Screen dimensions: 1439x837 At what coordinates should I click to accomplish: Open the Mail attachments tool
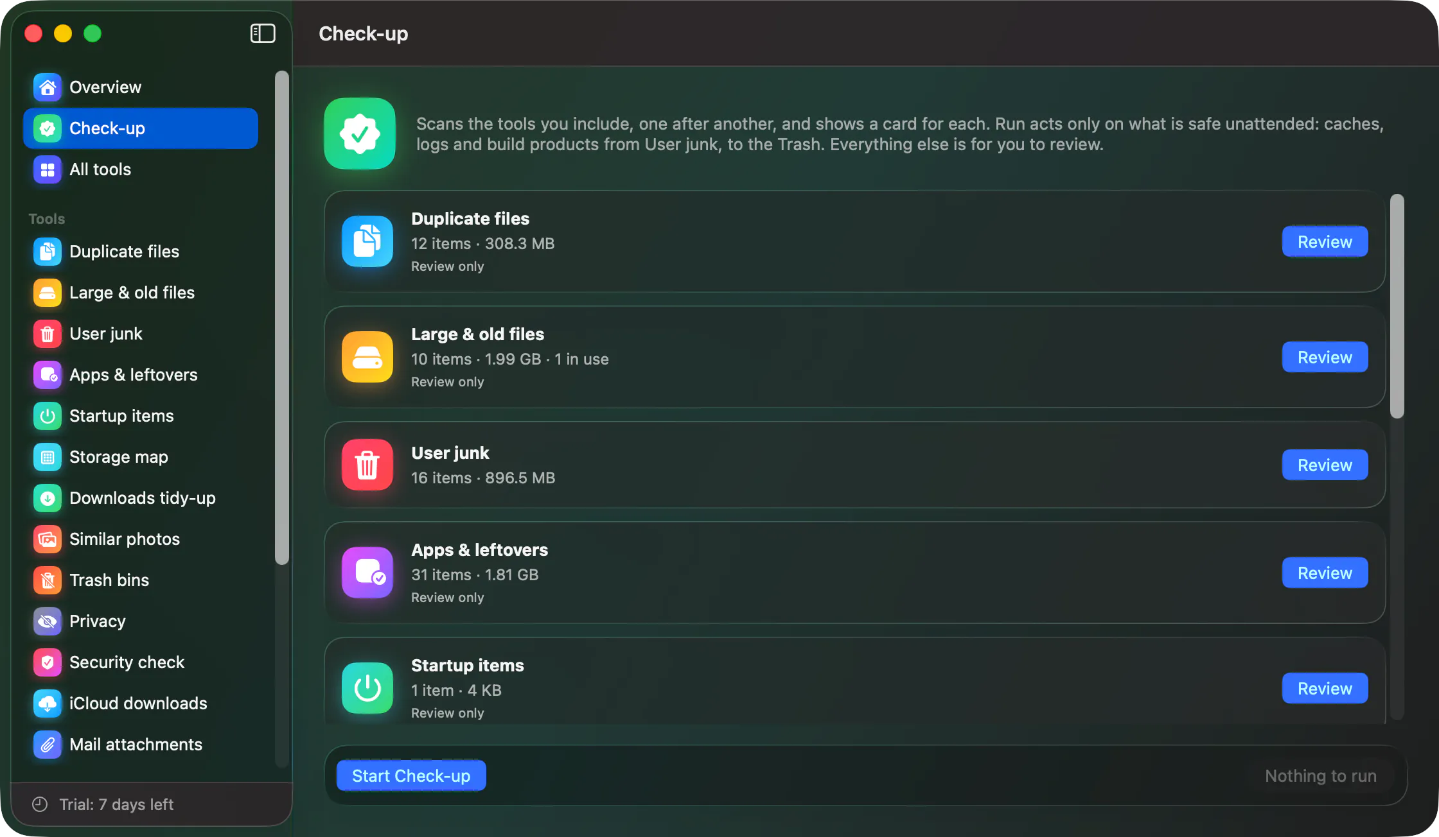tap(141, 745)
